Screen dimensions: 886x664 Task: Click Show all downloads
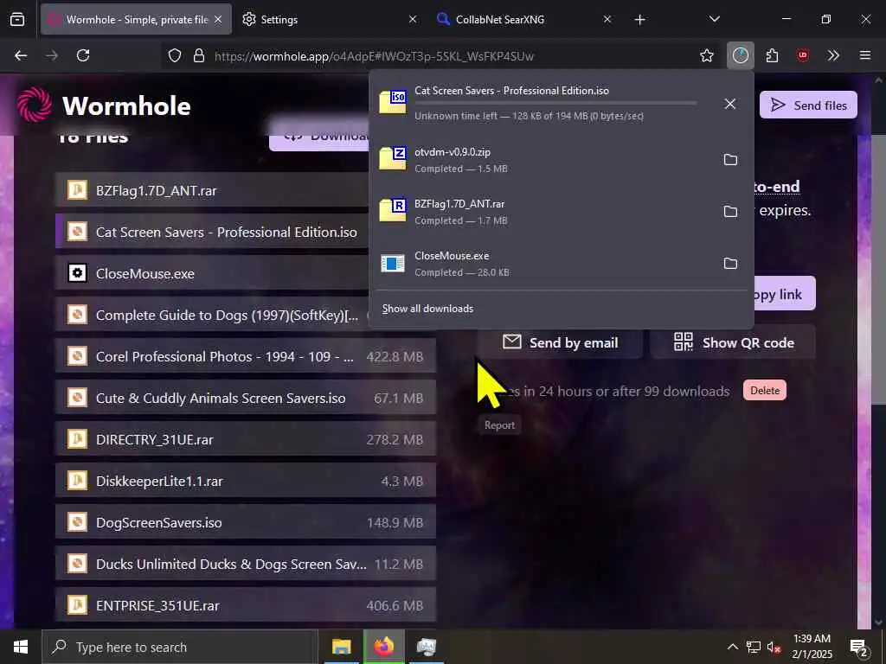tap(427, 309)
